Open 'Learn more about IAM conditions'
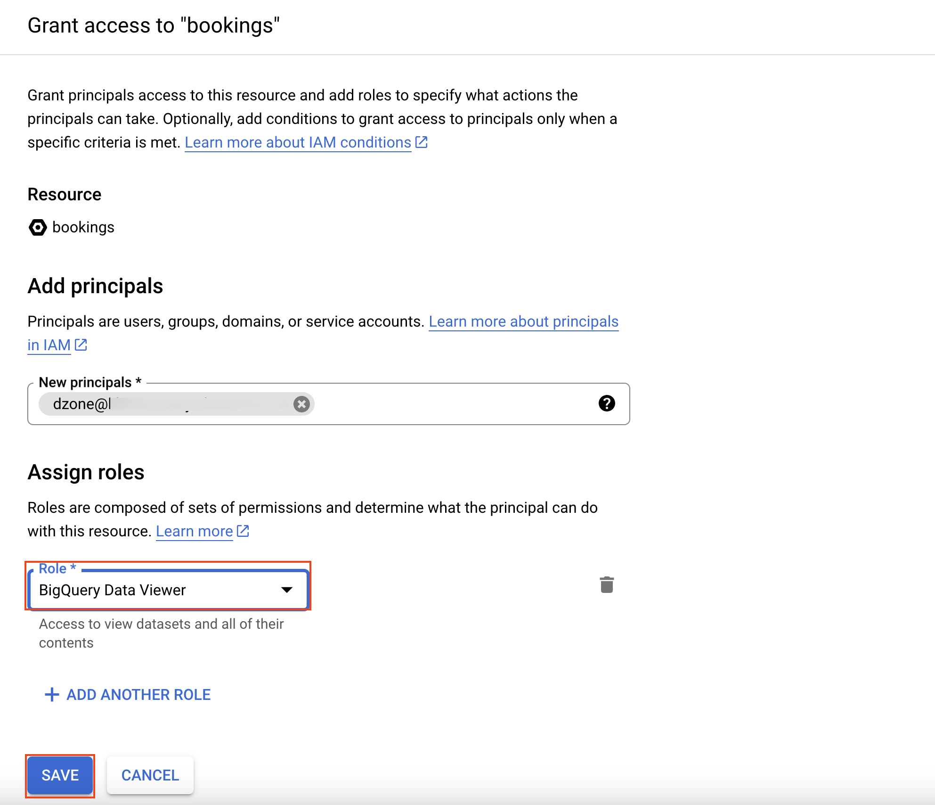Screen dimensions: 935x805 click(x=297, y=142)
